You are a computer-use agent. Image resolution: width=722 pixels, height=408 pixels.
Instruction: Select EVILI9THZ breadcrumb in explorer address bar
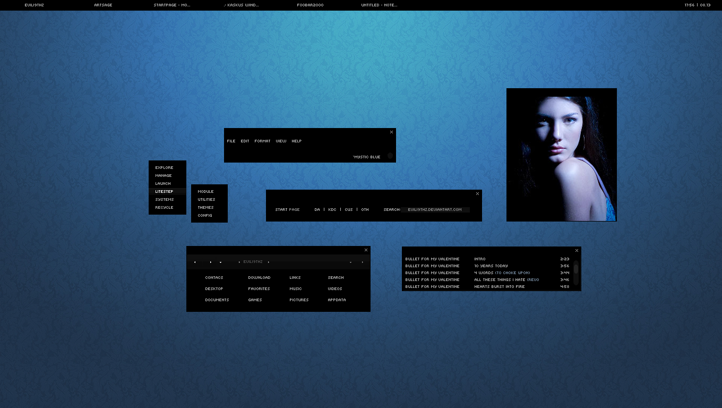(x=253, y=261)
